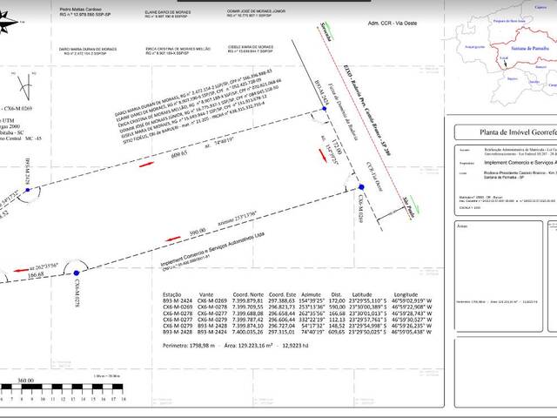Click the 590,00 value in Dist. column
The image size is (557, 418).
pos(337,307)
